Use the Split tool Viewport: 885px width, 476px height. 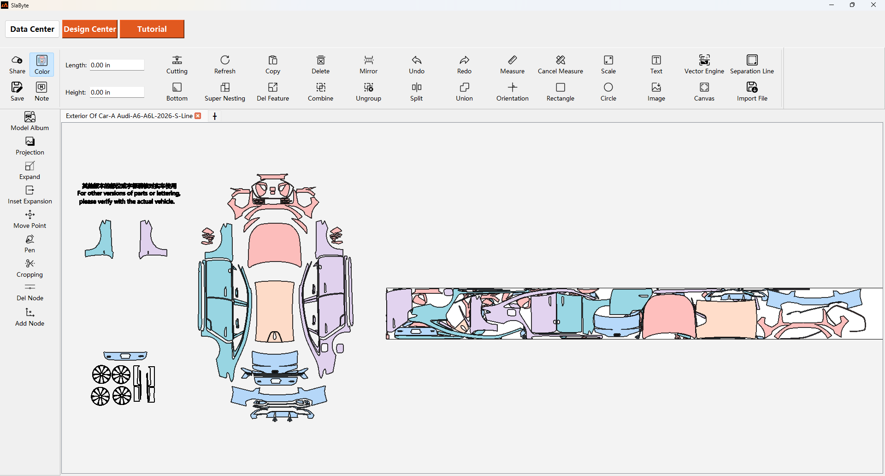[x=417, y=92]
